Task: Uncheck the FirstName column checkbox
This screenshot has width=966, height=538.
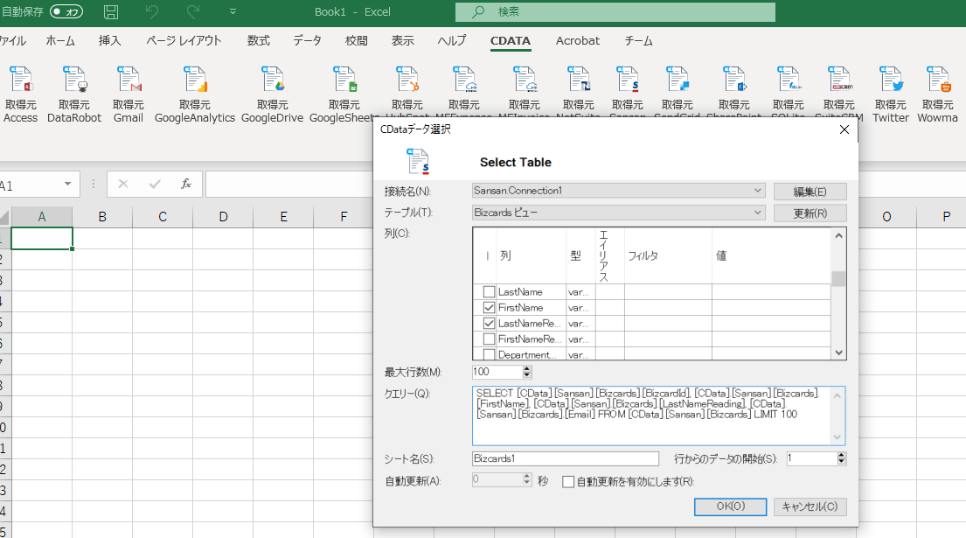Action: pos(489,308)
